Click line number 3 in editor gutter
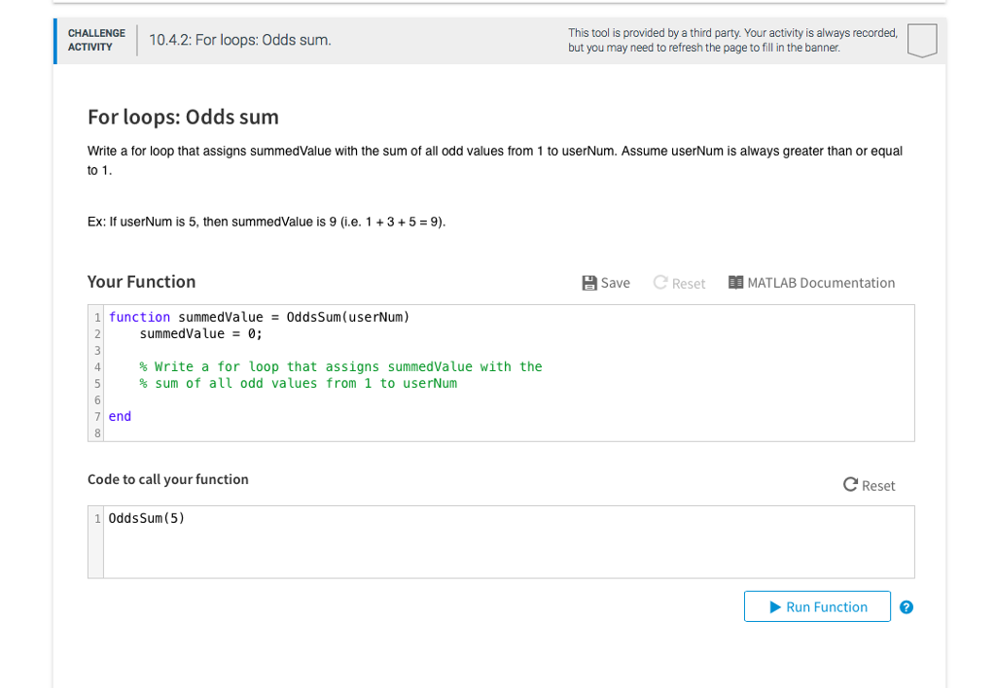 tap(96, 350)
